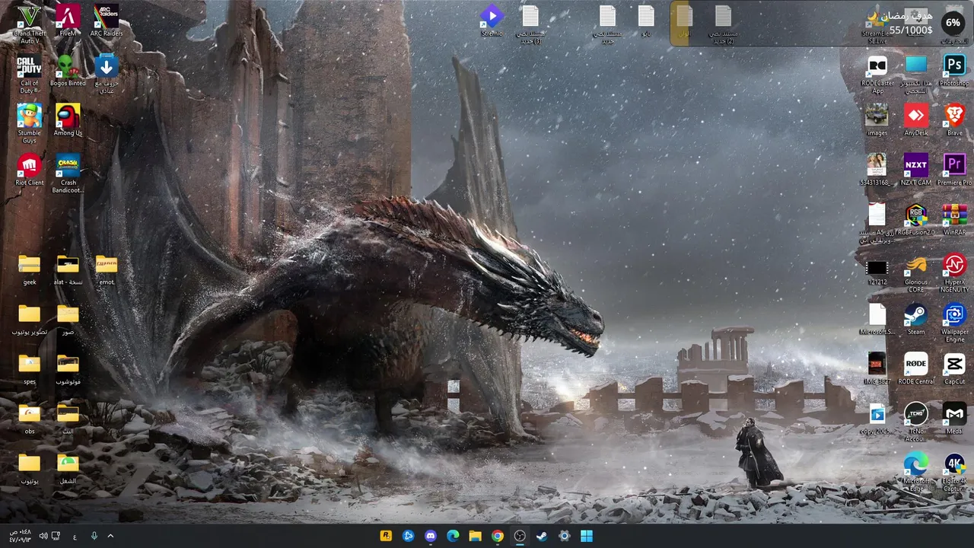
Task: Show hidden system tray icons
Action: (x=110, y=536)
